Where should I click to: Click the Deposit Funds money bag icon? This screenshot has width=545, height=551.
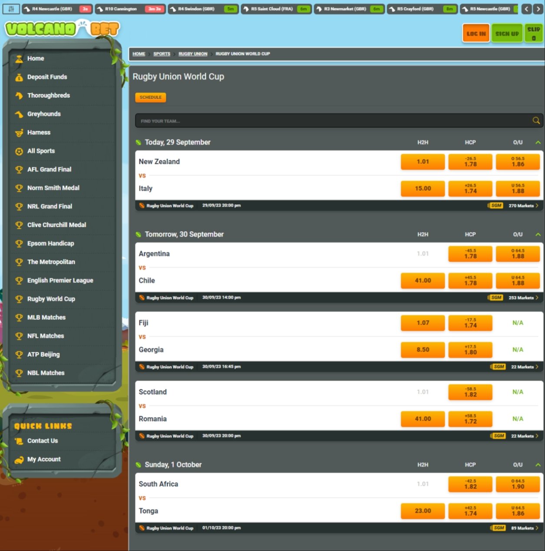[x=19, y=77]
